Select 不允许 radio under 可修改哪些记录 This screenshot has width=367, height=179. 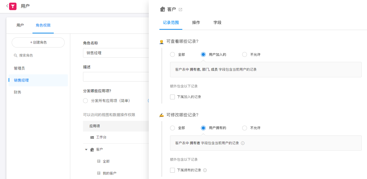coord(245,128)
